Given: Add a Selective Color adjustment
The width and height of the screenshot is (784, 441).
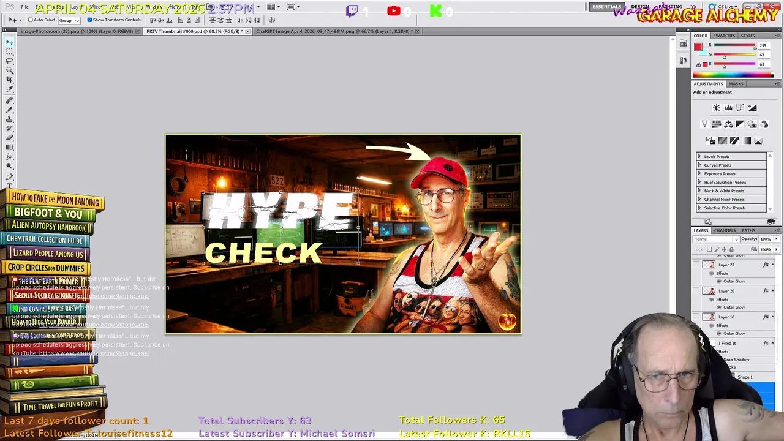Looking at the screenshot, I should click(758, 140).
